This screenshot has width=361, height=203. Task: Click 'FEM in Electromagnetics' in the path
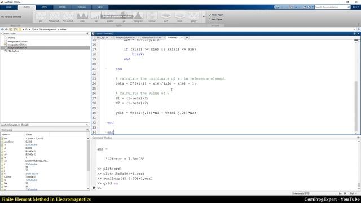pos(44,29)
